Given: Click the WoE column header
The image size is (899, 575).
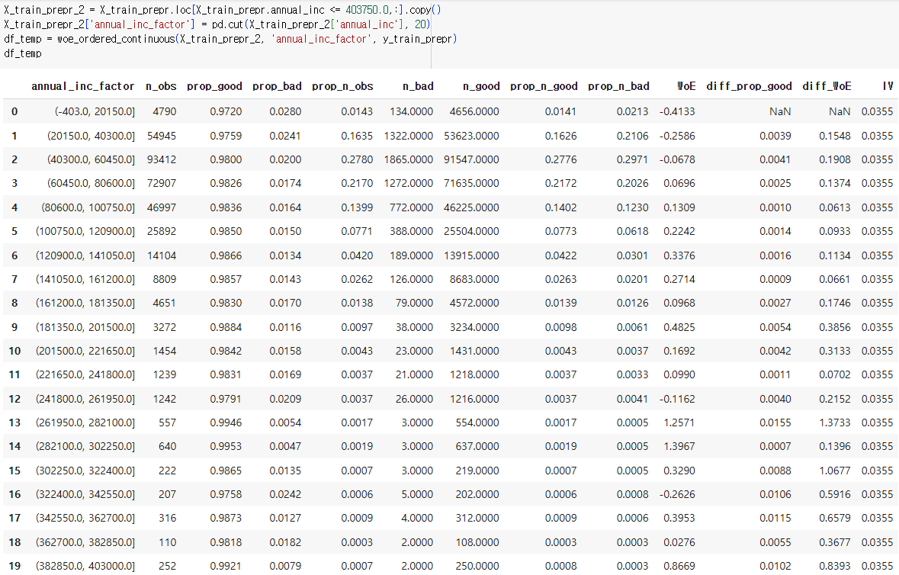Looking at the screenshot, I should click(686, 86).
